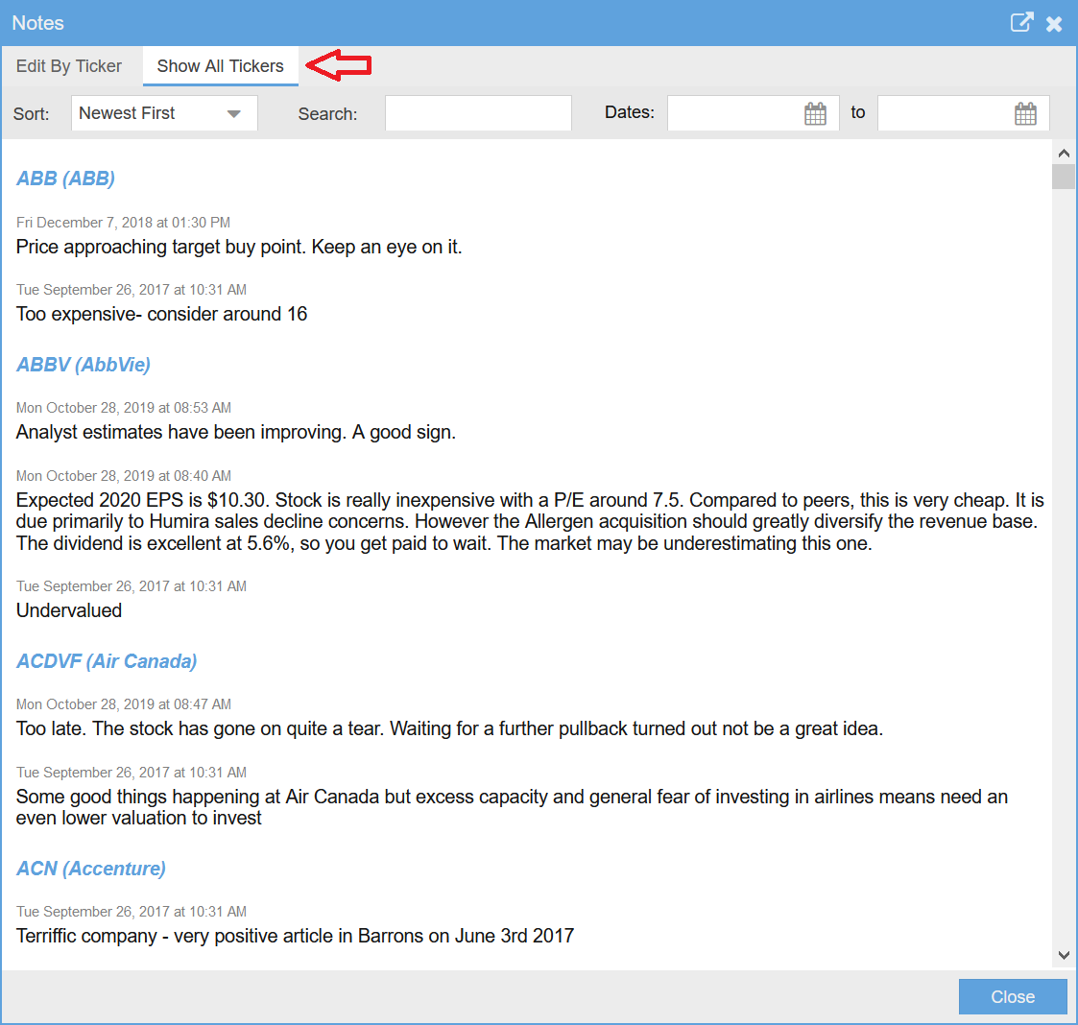1078x1025 pixels.
Task: Click timestamp 'Mon October 28, 2019 at 08:47 AM'
Action: tap(124, 703)
